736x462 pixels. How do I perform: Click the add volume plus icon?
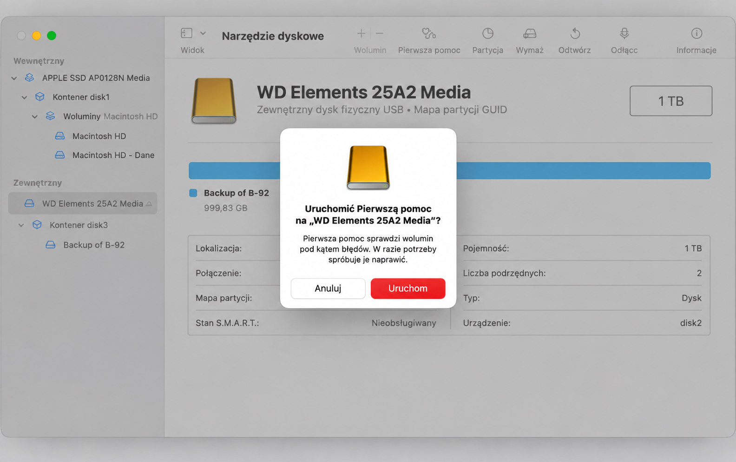point(361,33)
